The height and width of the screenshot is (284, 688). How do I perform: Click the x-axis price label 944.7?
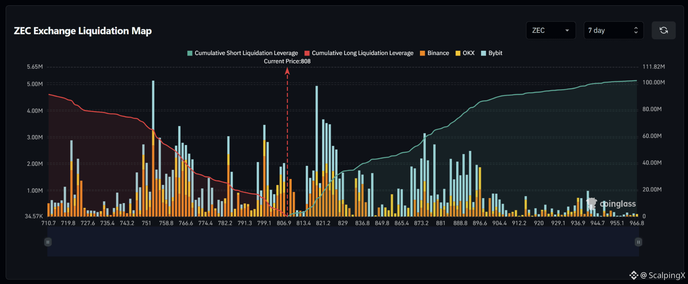coord(598,223)
